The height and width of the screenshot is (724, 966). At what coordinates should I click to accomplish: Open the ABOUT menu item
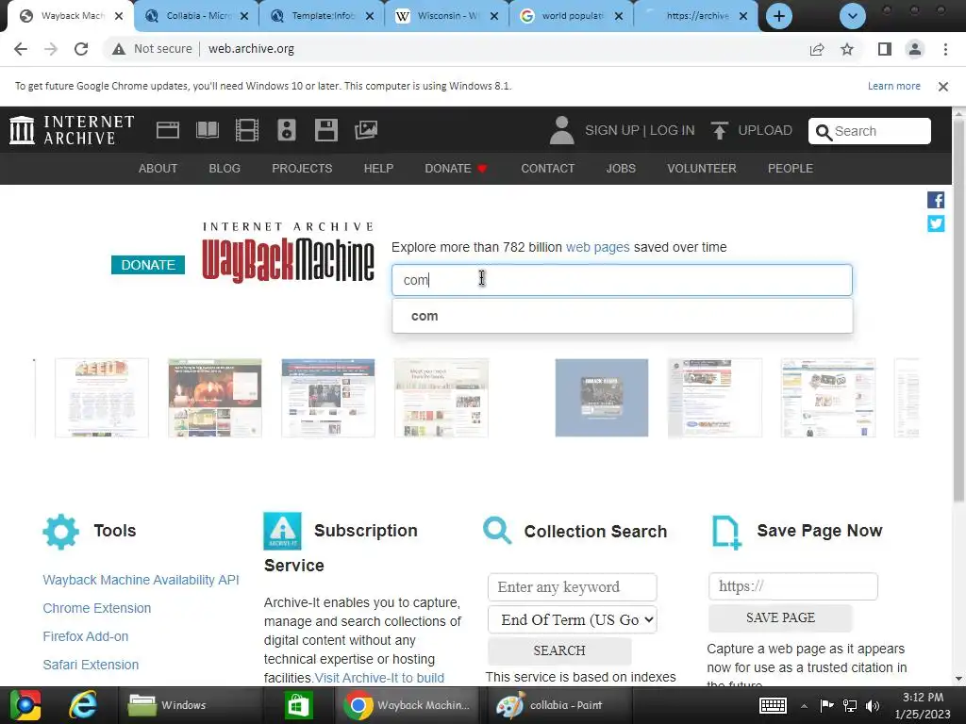click(x=158, y=169)
